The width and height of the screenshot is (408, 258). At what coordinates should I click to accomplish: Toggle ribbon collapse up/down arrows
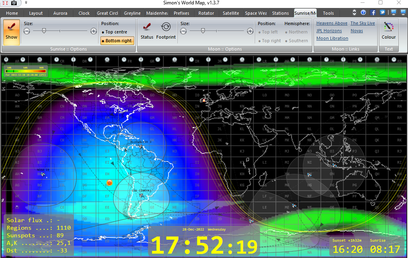point(354,13)
